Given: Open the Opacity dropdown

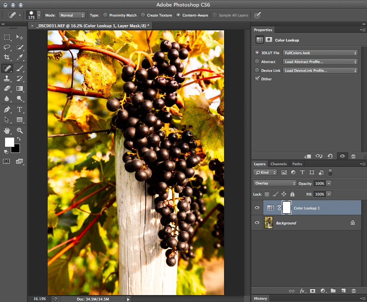Looking at the screenshot, I should click(329, 183).
